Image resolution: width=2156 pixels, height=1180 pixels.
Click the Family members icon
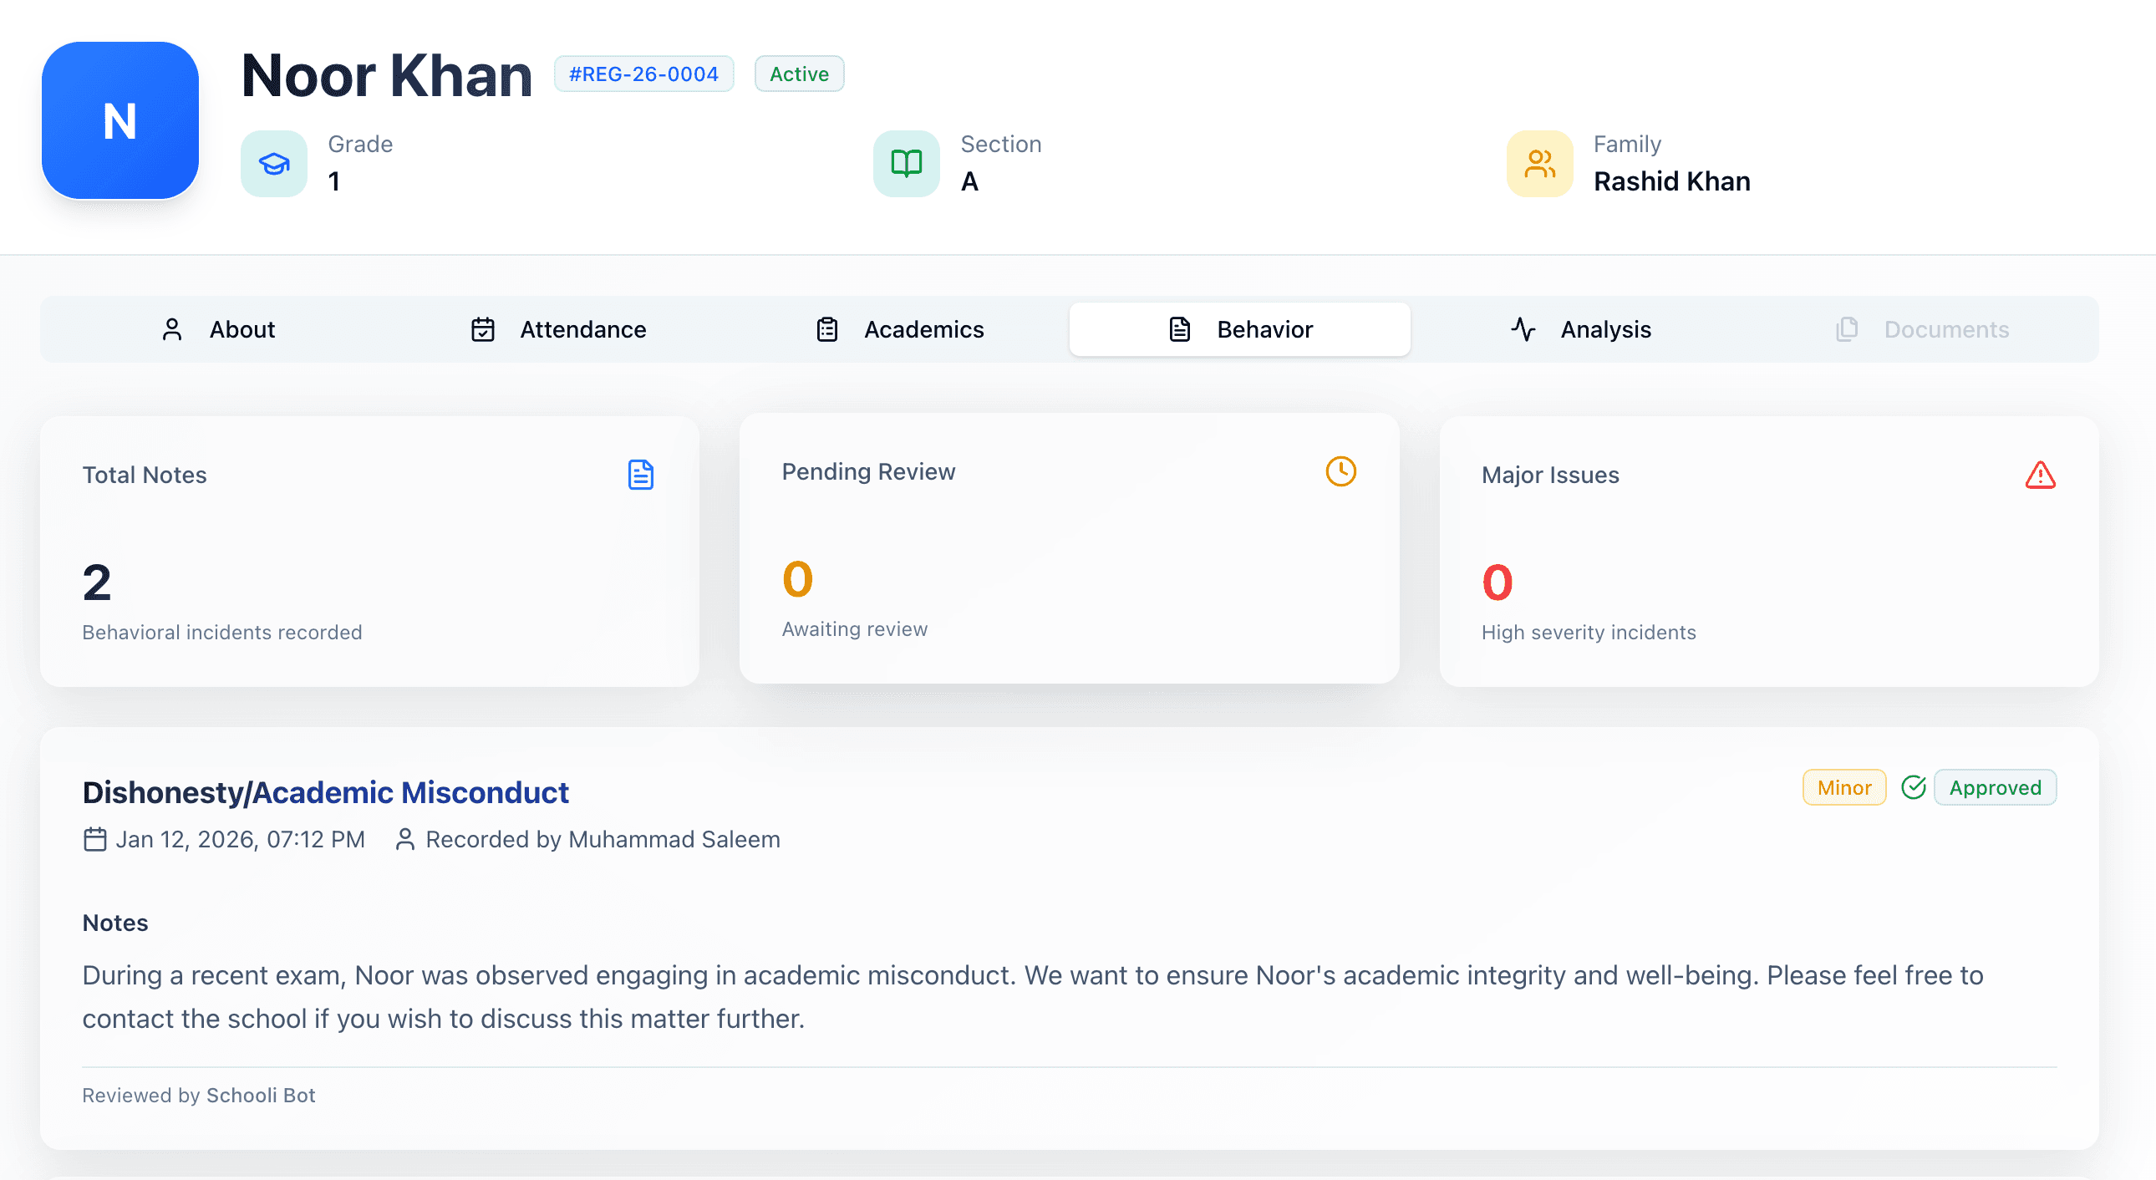click(1539, 164)
